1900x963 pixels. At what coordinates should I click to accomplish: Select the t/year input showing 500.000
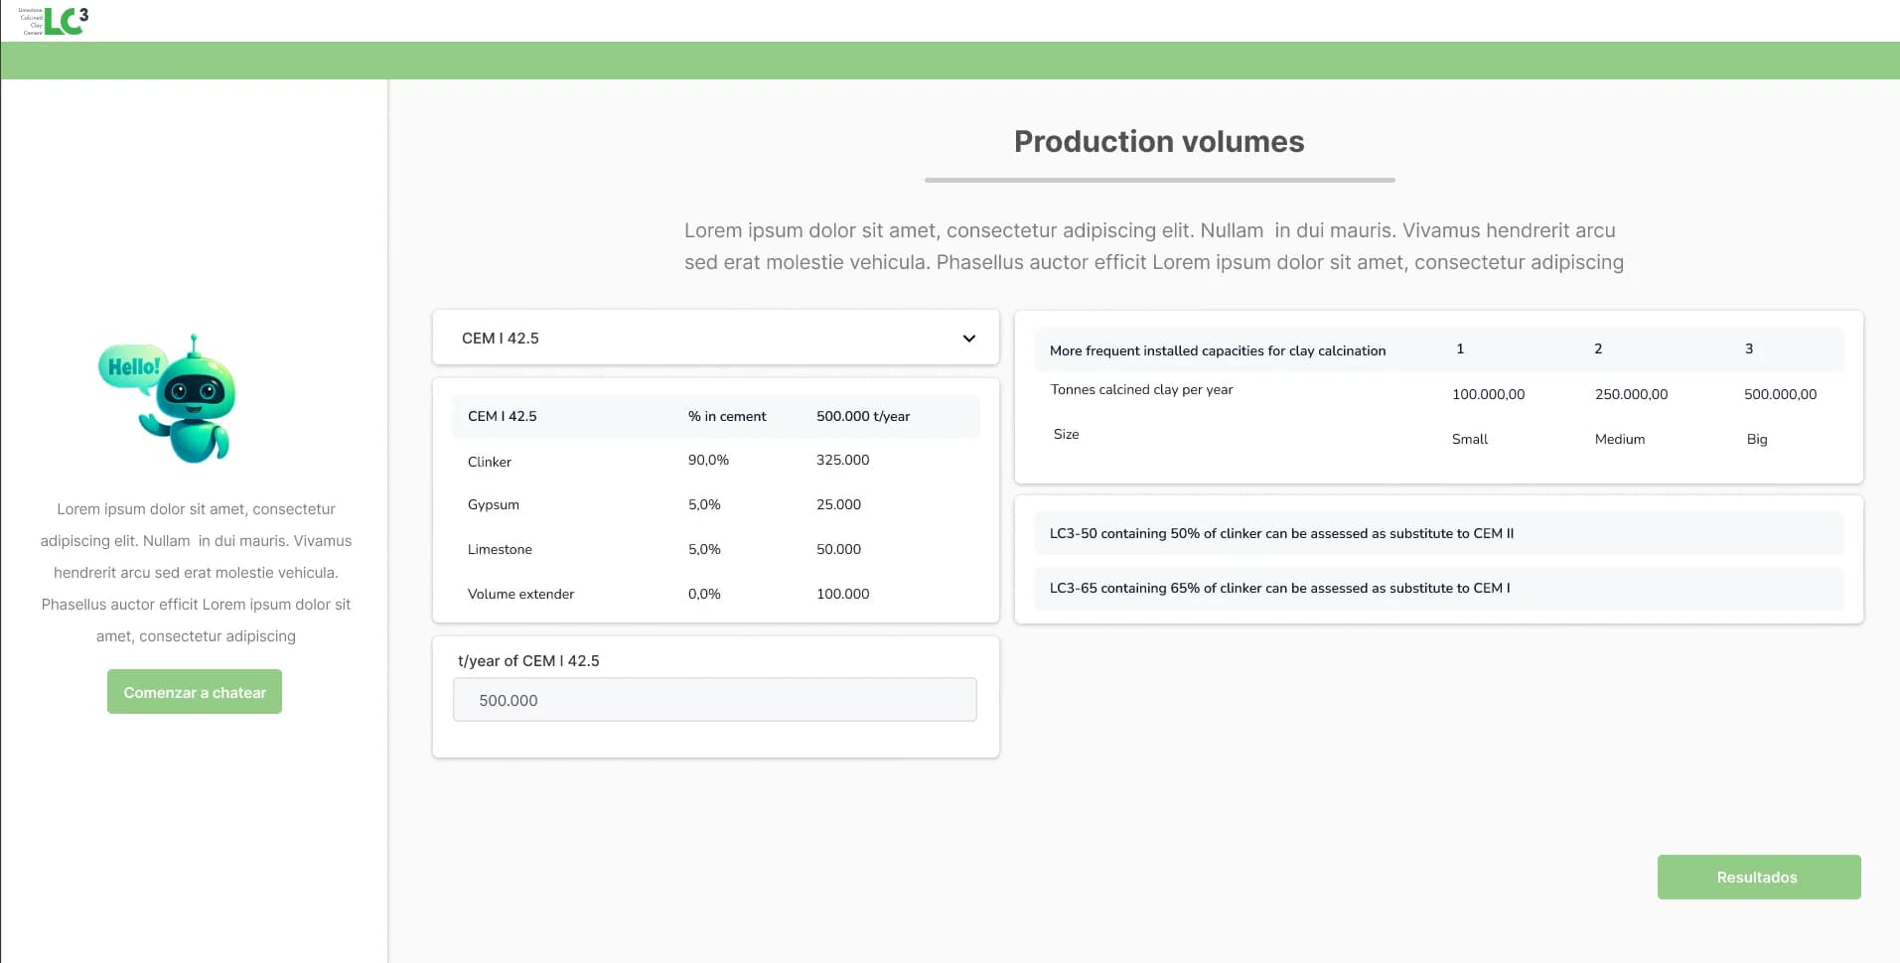point(714,700)
